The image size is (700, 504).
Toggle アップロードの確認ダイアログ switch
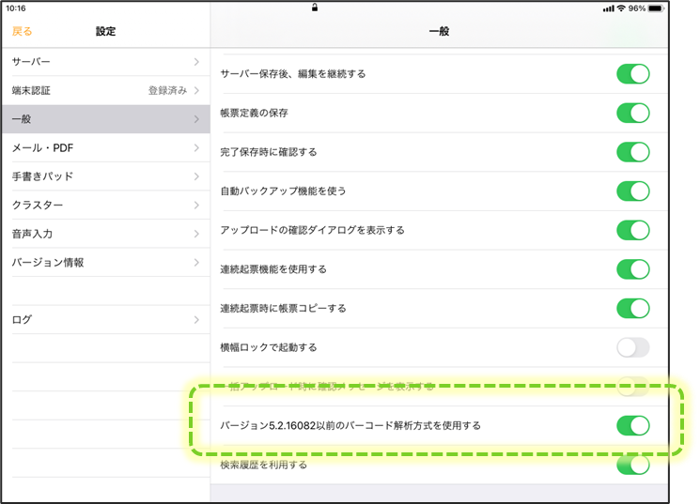(632, 230)
